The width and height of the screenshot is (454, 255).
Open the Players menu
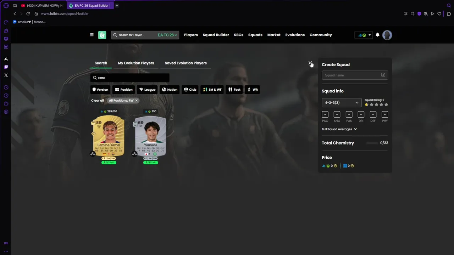[191, 35]
